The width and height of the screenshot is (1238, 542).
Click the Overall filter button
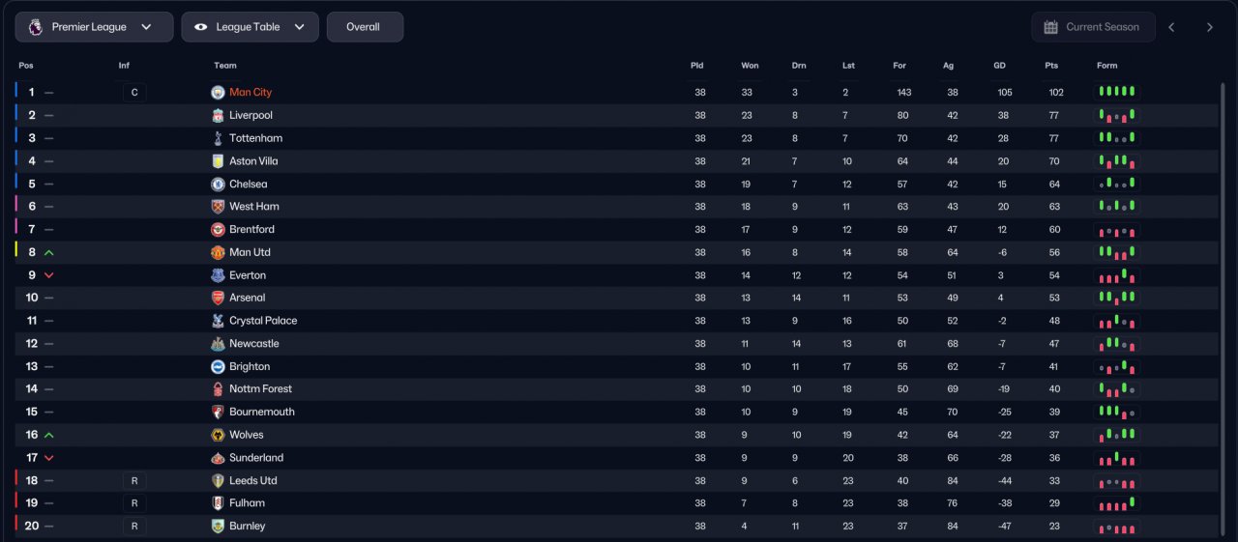pos(364,27)
